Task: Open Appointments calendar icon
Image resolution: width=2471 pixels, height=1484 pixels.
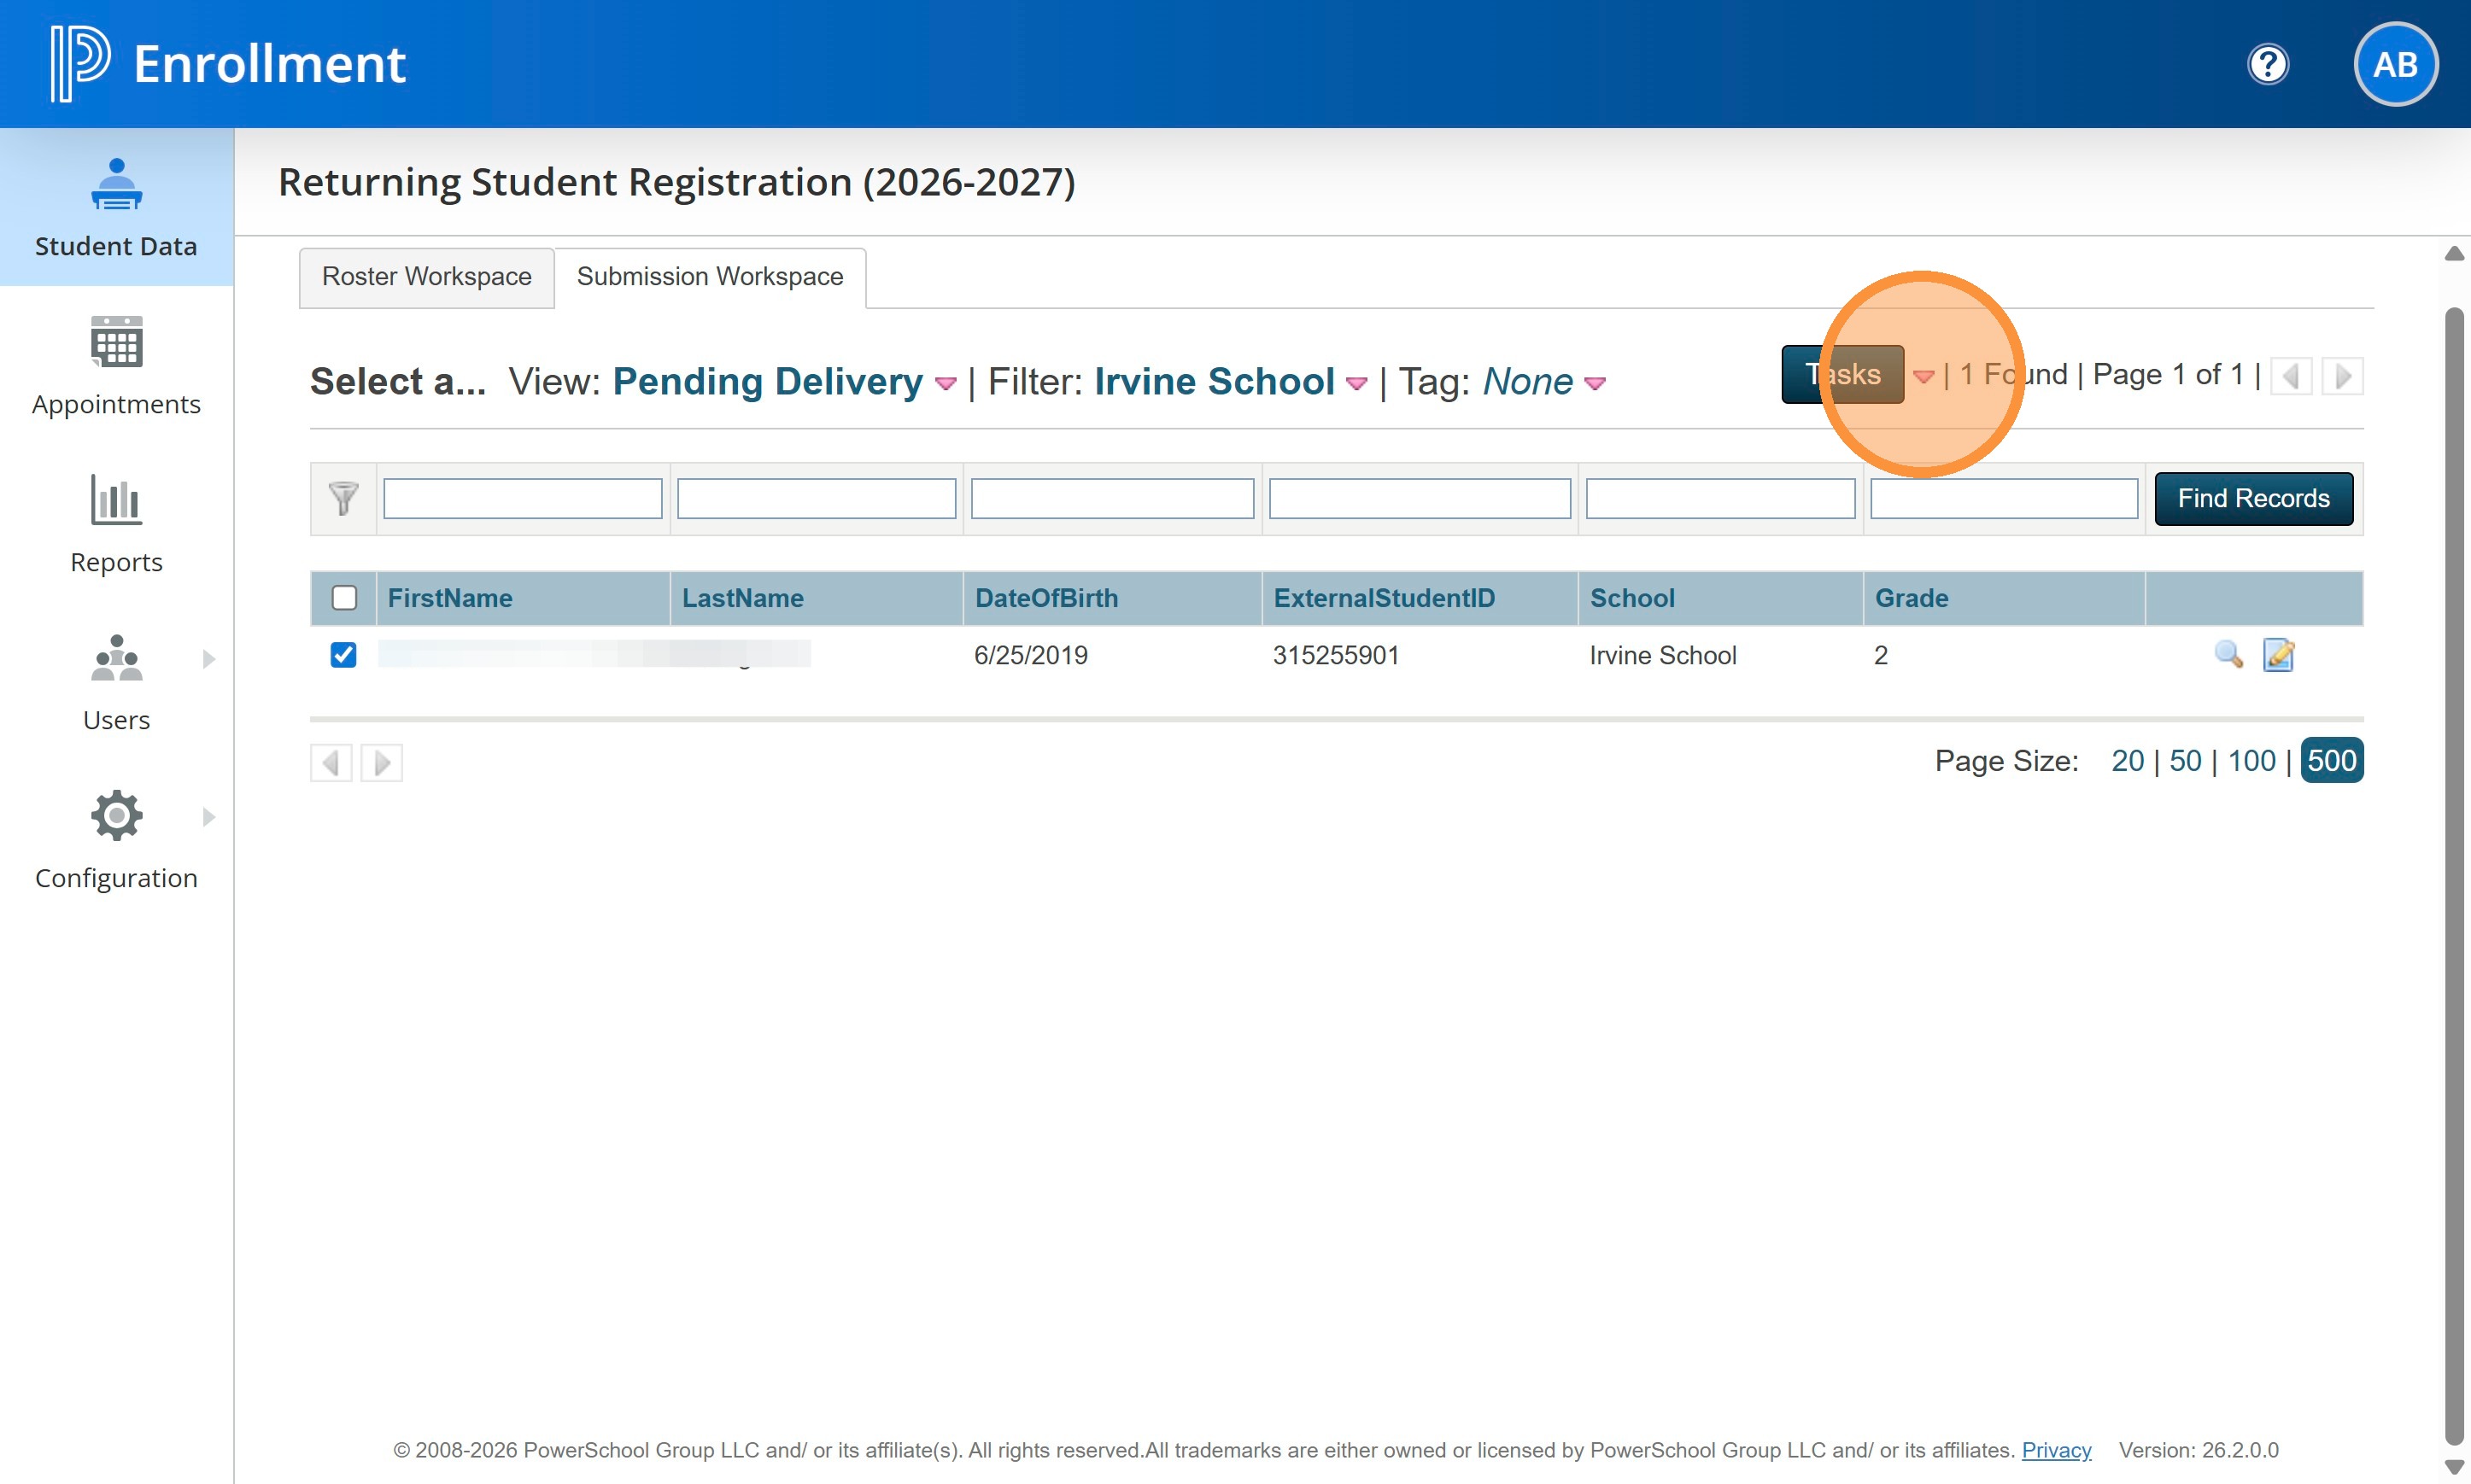Action: 116,342
